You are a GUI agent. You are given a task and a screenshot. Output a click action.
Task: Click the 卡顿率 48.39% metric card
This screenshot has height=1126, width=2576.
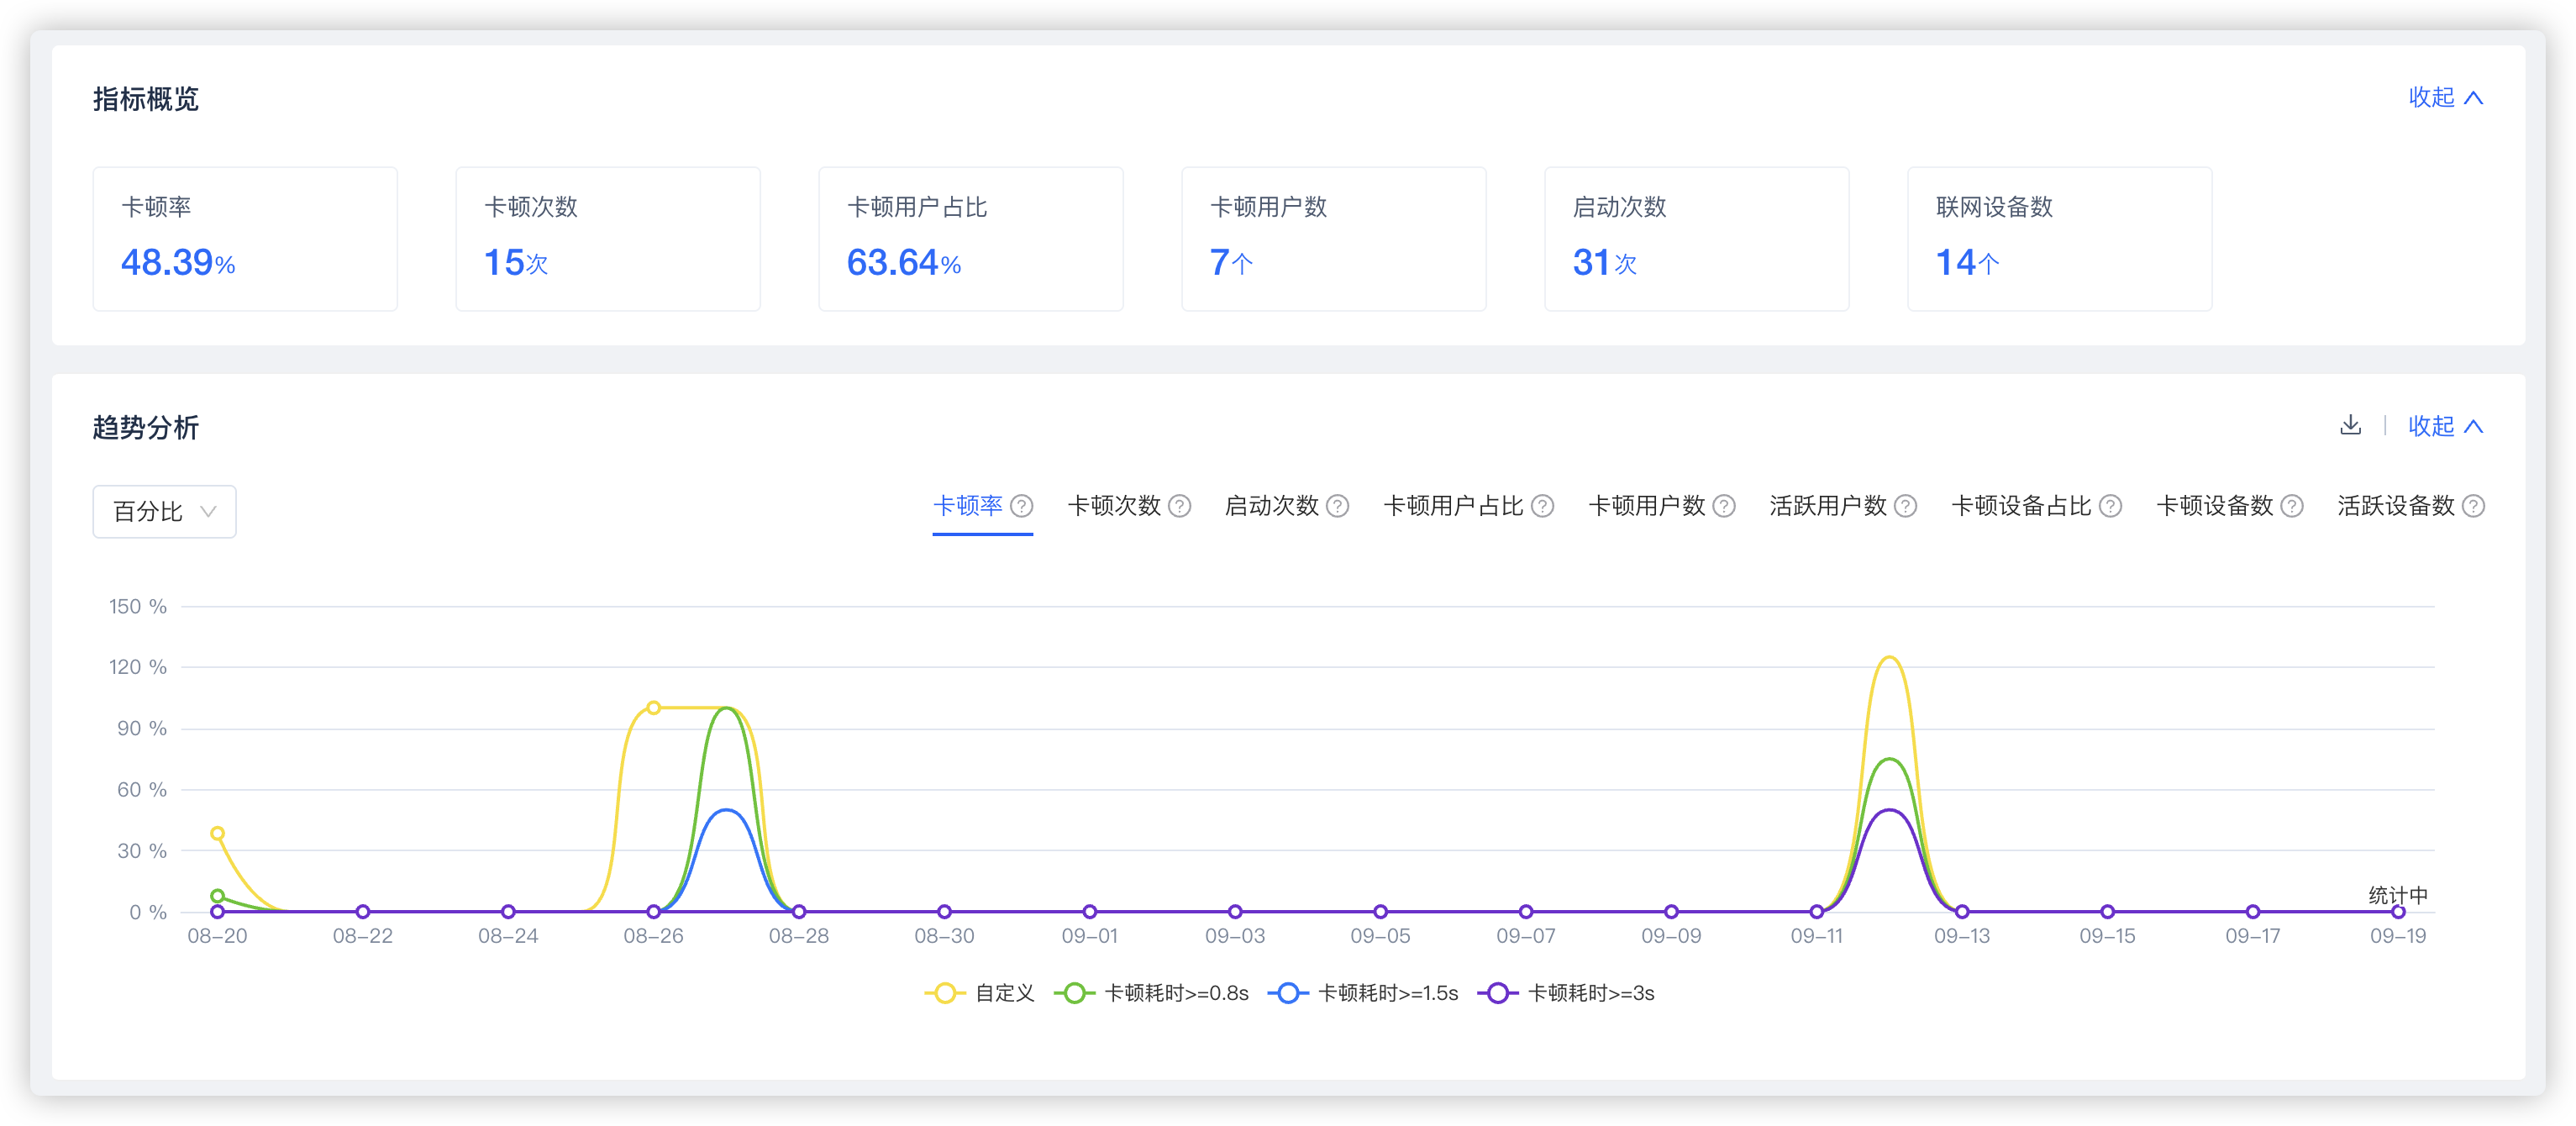(x=245, y=239)
